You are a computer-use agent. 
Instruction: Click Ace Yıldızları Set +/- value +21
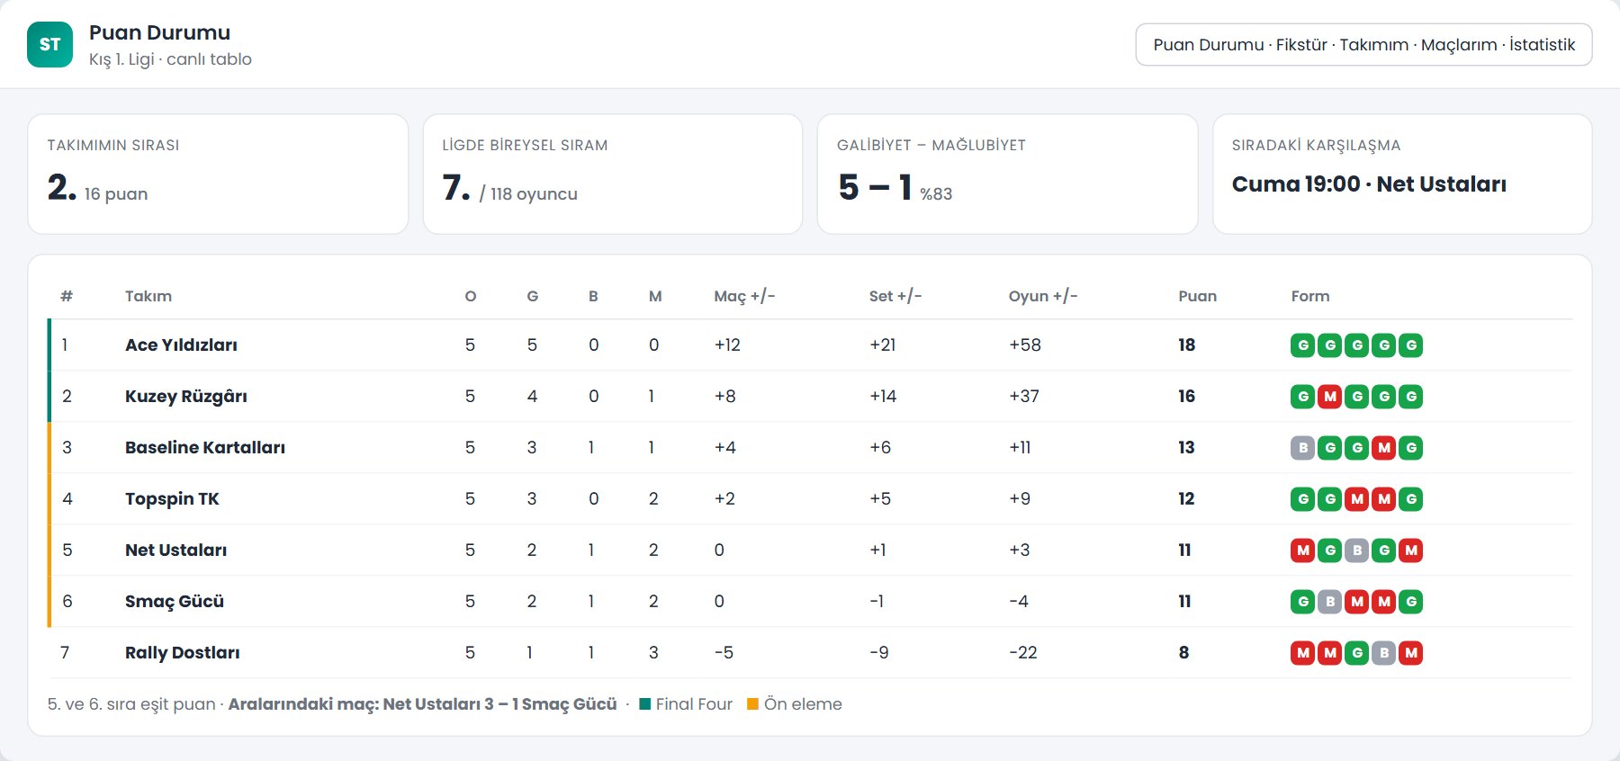pyautogui.click(x=882, y=345)
